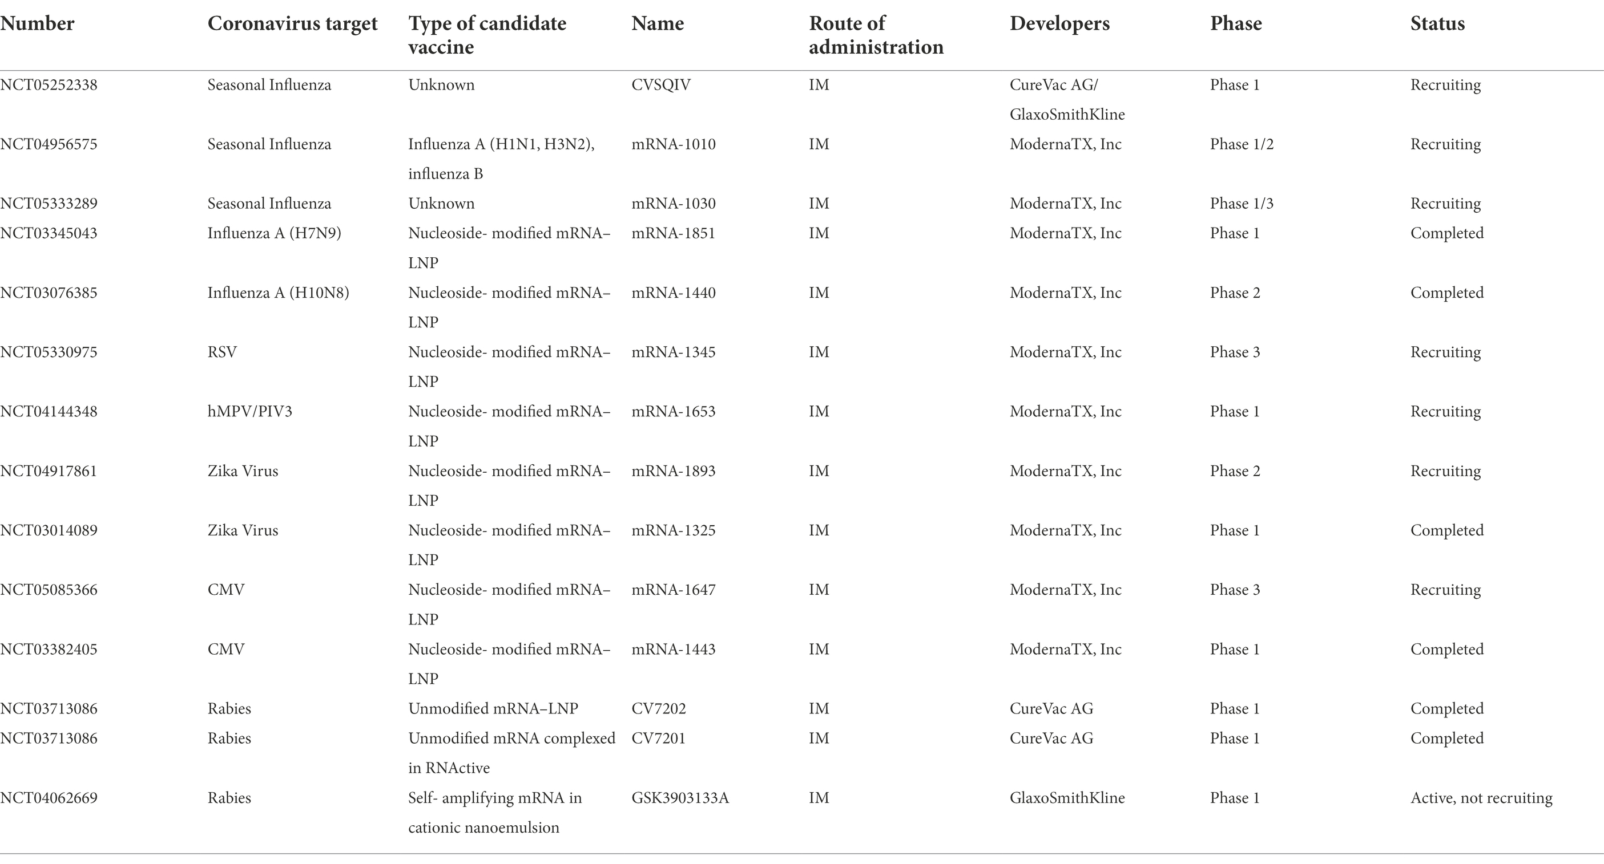Screen dimensions: 1604x864
Task: Select trial number NCT04144348
Action: coord(49,411)
